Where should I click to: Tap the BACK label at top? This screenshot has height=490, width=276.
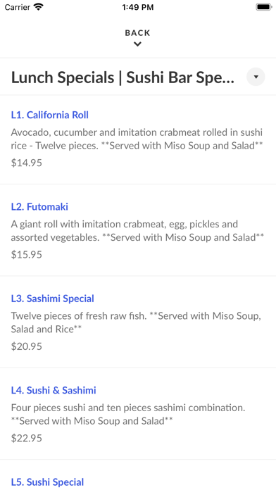[137, 33]
